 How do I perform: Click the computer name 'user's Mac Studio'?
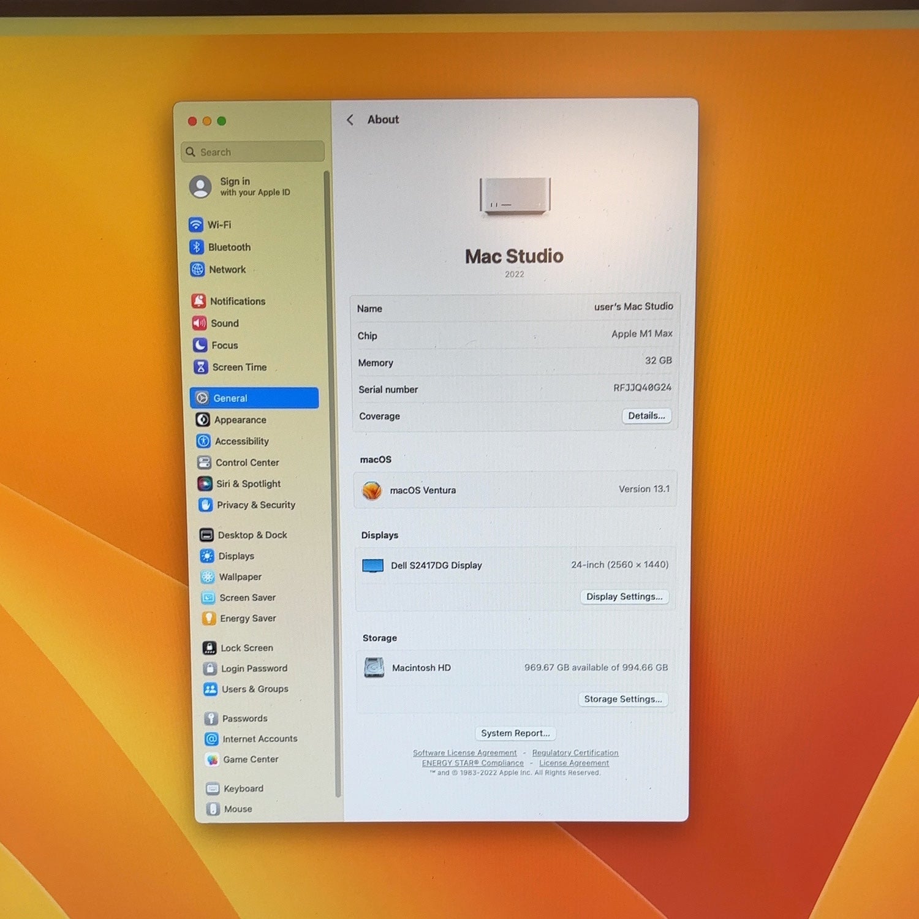(x=633, y=306)
